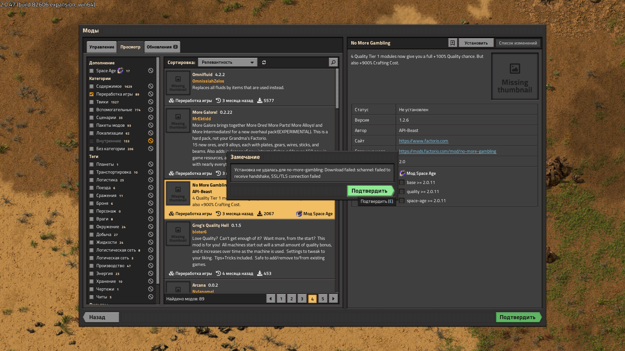Open the mods.factorio.com no-more-gambling link
625x351 pixels.
click(x=447, y=151)
